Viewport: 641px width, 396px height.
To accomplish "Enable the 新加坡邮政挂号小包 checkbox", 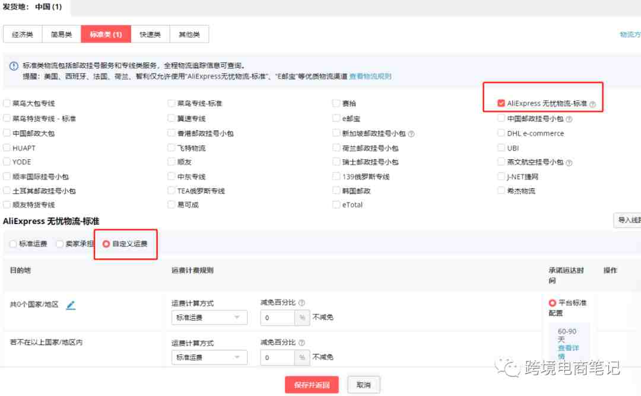I will [336, 133].
